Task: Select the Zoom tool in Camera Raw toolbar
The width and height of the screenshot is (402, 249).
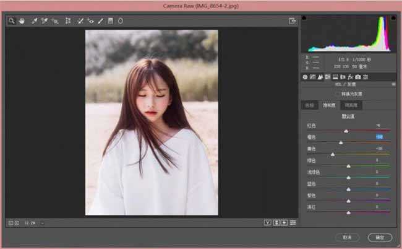Action: (11, 21)
